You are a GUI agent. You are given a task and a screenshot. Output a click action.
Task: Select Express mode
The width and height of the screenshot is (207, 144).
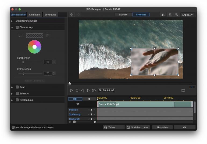(x=123, y=15)
